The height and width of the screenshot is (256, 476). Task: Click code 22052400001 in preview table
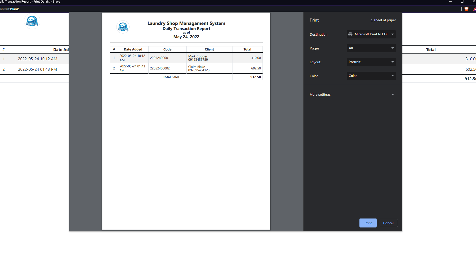pyautogui.click(x=160, y=58)
